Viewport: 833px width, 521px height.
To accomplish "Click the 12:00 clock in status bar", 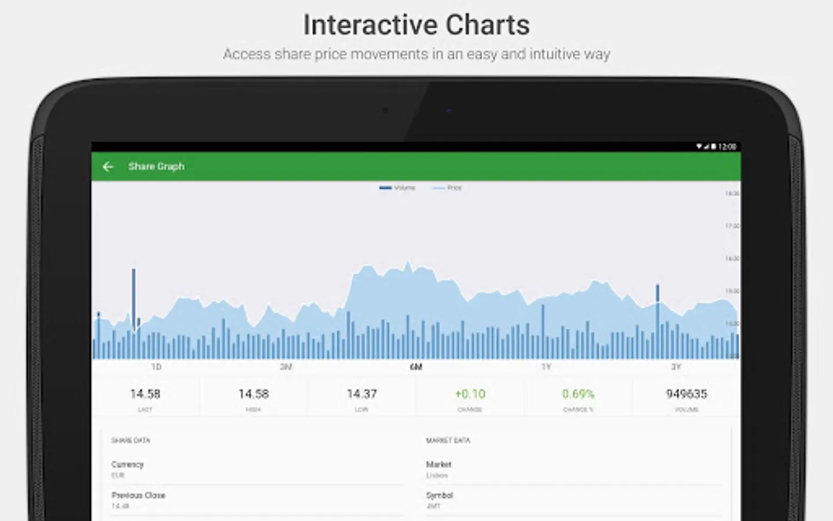I will tap(727, 146).
